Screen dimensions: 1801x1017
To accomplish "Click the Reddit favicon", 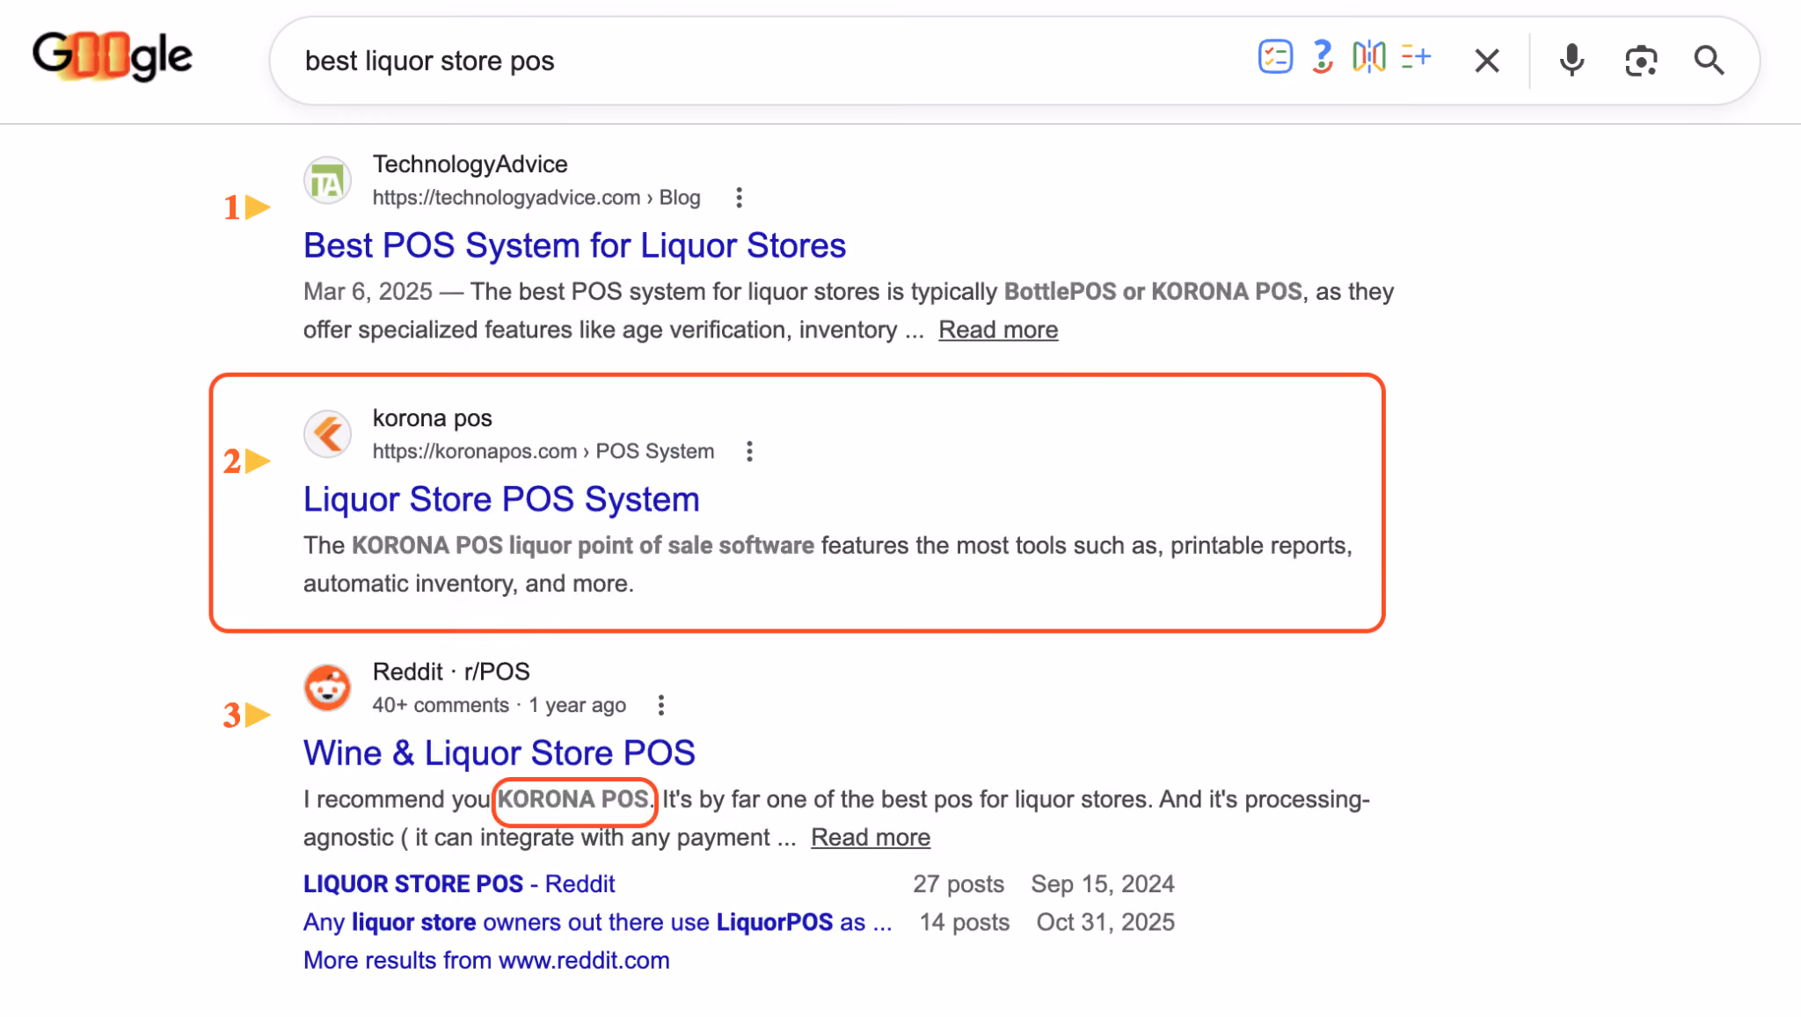I will click(328, 687).
